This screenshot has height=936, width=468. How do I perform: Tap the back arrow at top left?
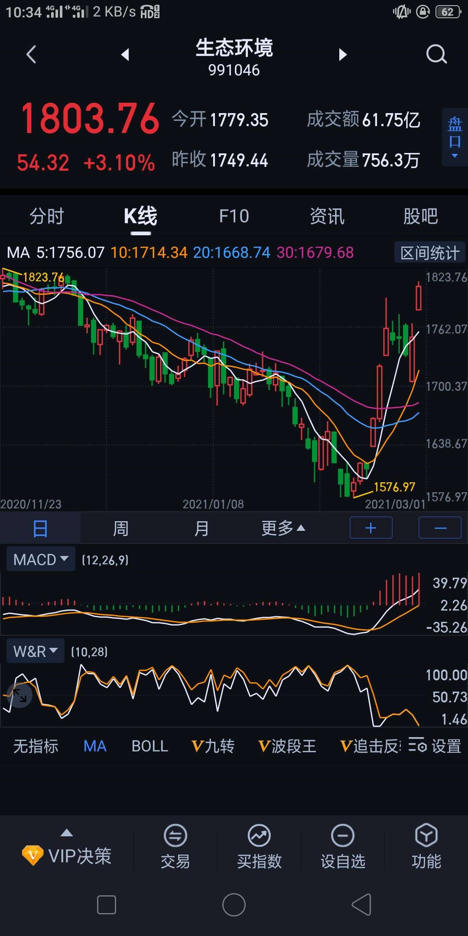[31, 55]
